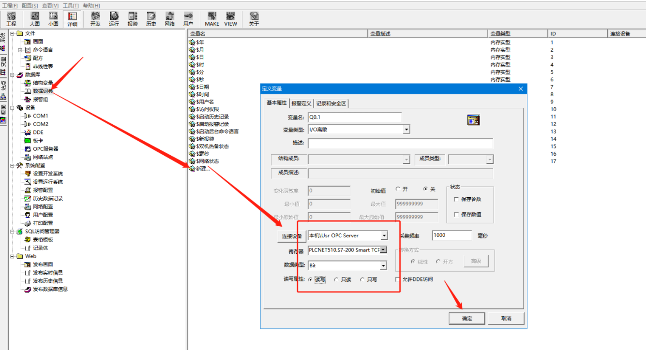This screenshot has width=646, height=350.
Task: Open the 报警 toolbar icon
Action: [x=133, y=19]
